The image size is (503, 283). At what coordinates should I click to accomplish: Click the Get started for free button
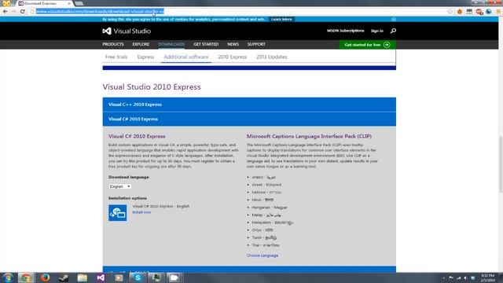pyautogui.click(x=367, y=45)
